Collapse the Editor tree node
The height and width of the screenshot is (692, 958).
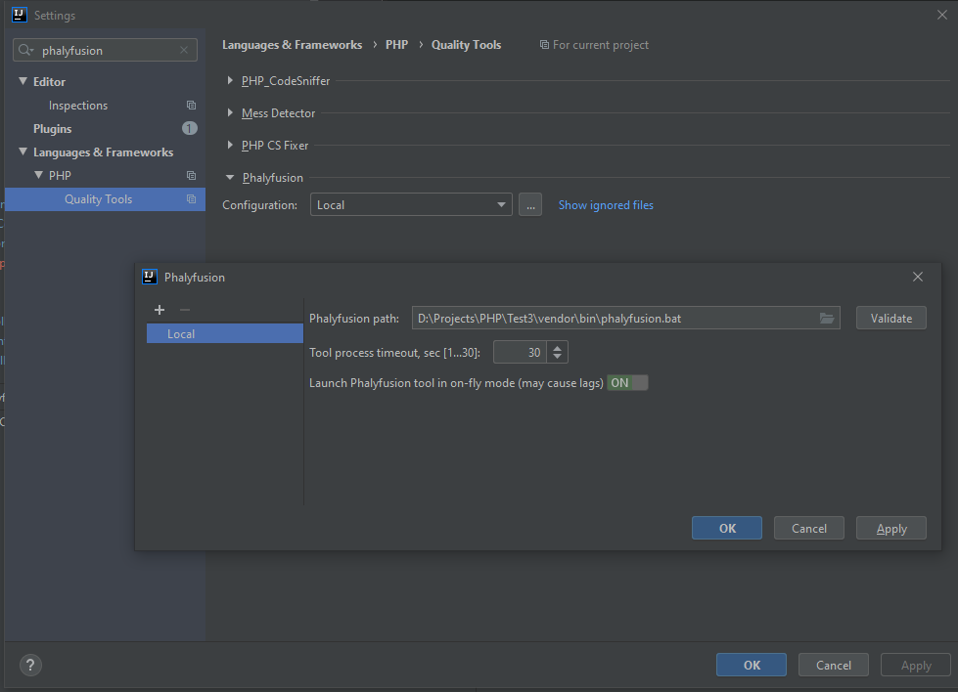[23, 81]
